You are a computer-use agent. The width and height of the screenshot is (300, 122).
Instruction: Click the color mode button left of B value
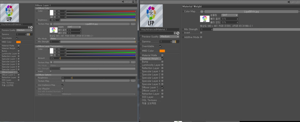pos(52,17)
